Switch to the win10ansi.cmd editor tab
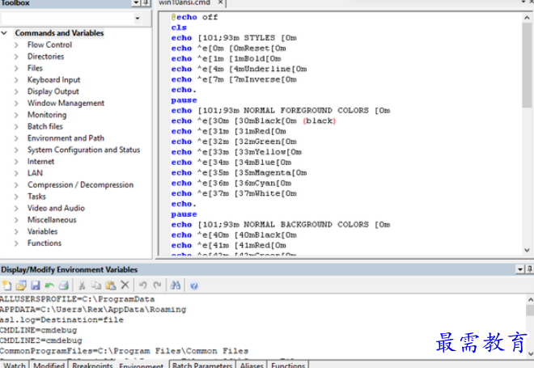534x368 pixels. [x=184, y=2]
